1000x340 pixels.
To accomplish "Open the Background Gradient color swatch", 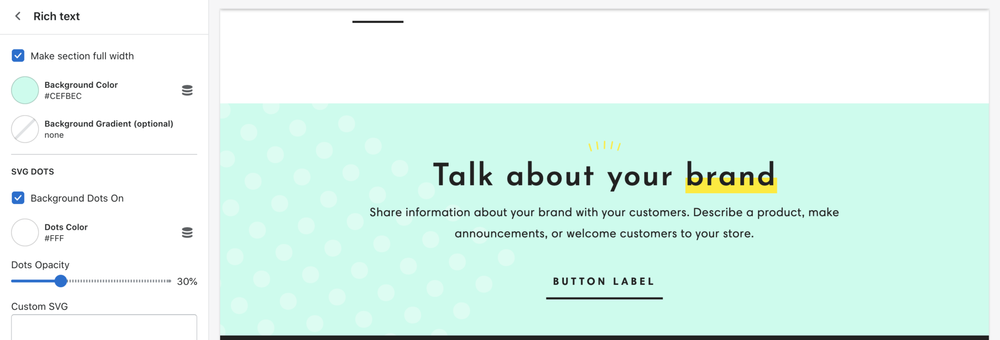I will pos(24,129).
